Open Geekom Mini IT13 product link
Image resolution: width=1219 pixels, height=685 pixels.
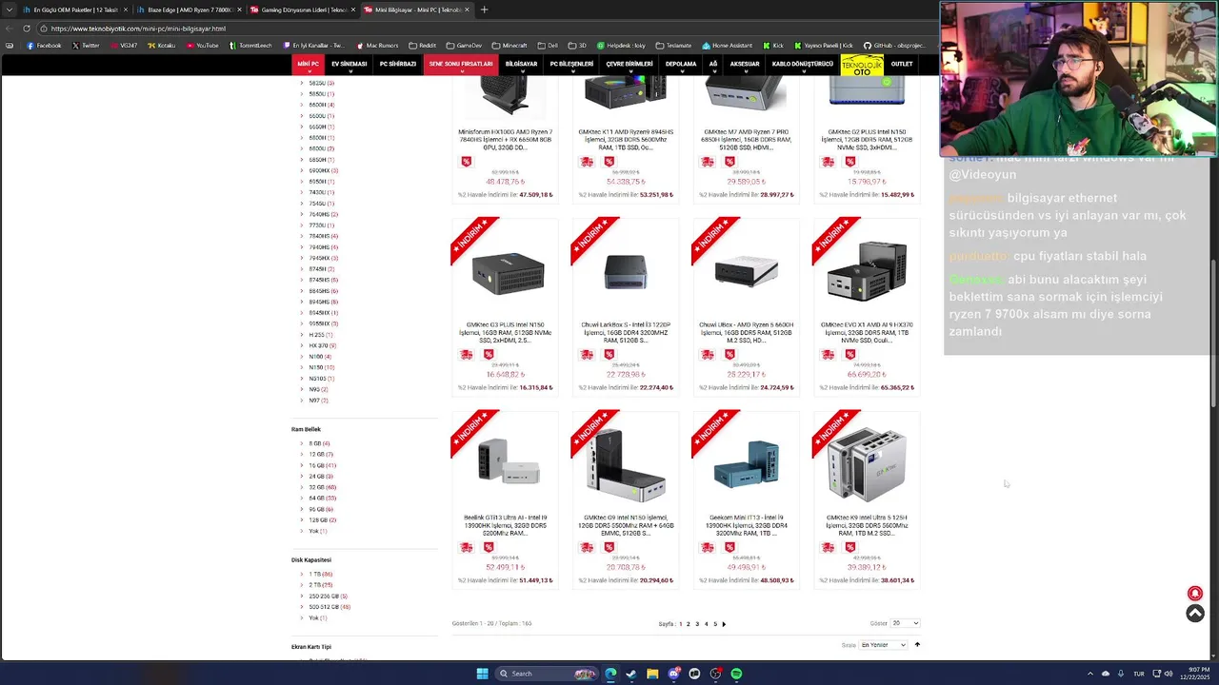[x=746, y=525]
